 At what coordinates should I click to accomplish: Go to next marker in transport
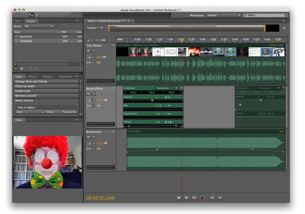(220, 198)
